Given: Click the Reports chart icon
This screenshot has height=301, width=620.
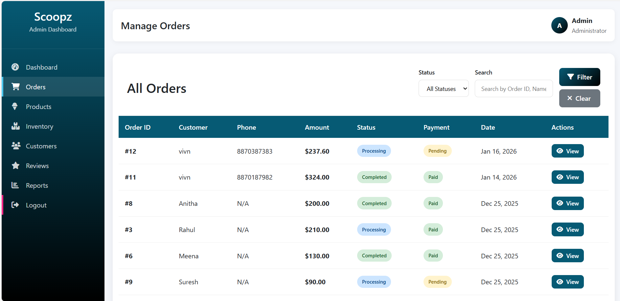Looking at the screenshot, I should 15,185.
